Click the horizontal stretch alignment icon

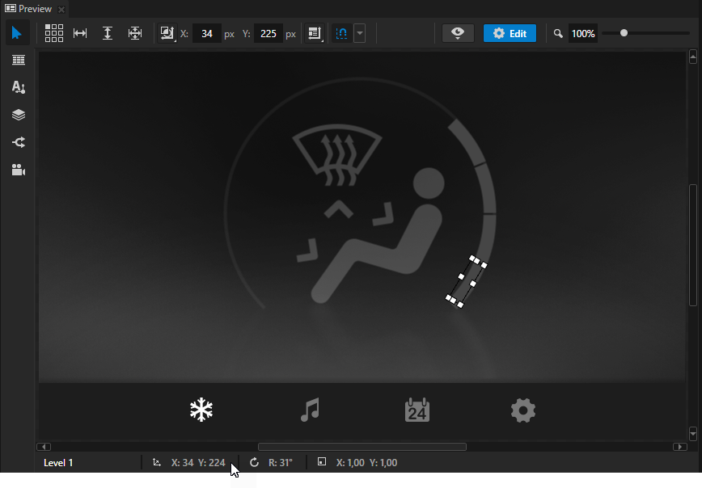pyautogui.click(x=78, y=33)
